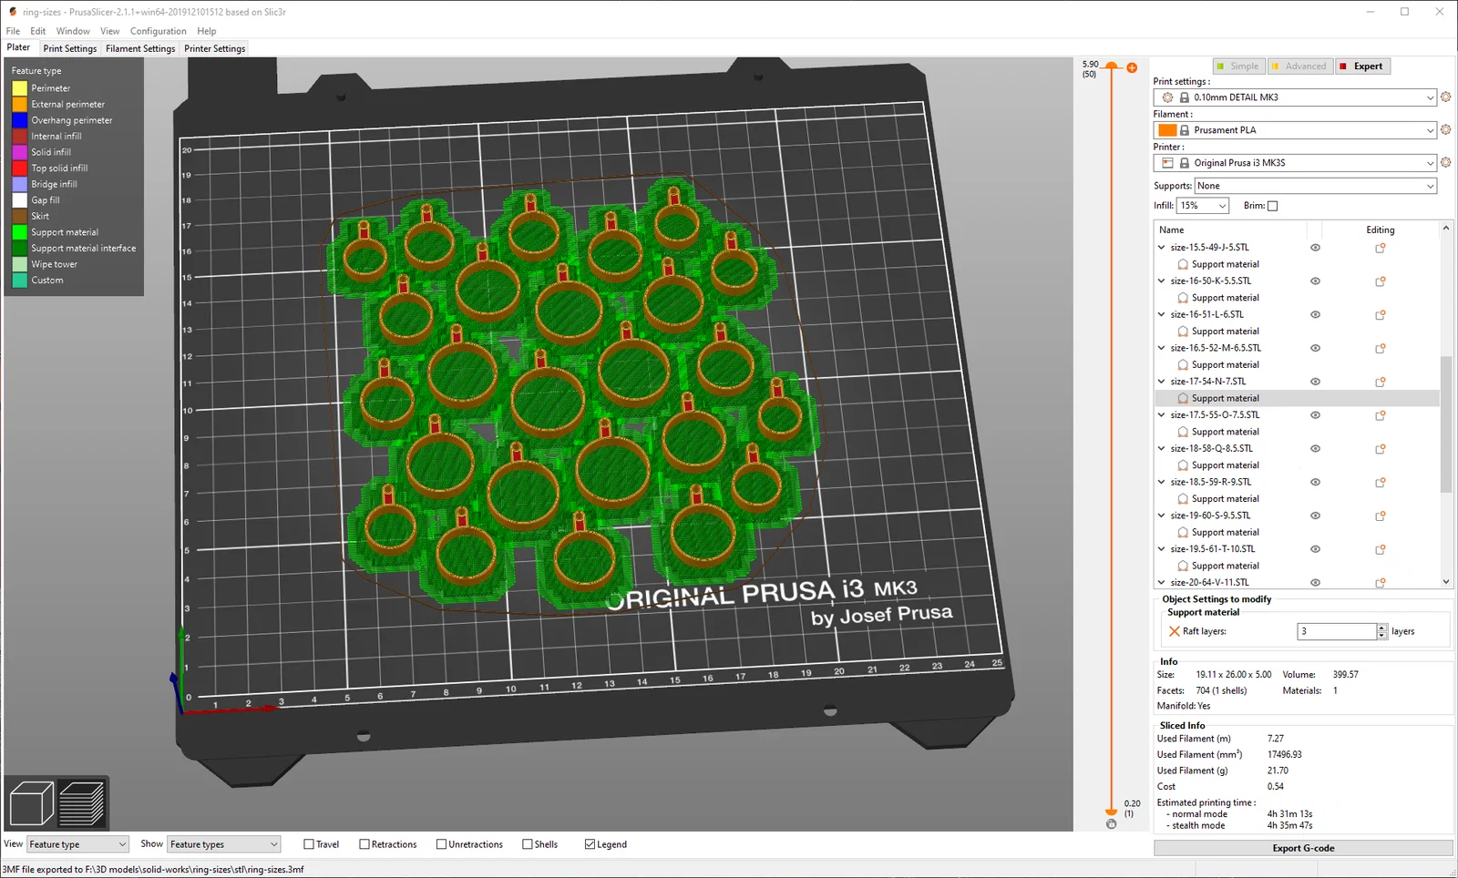Increase Raft layers with the up stepper
This screenshot has width=1458, height=878.
[1382, 628]
